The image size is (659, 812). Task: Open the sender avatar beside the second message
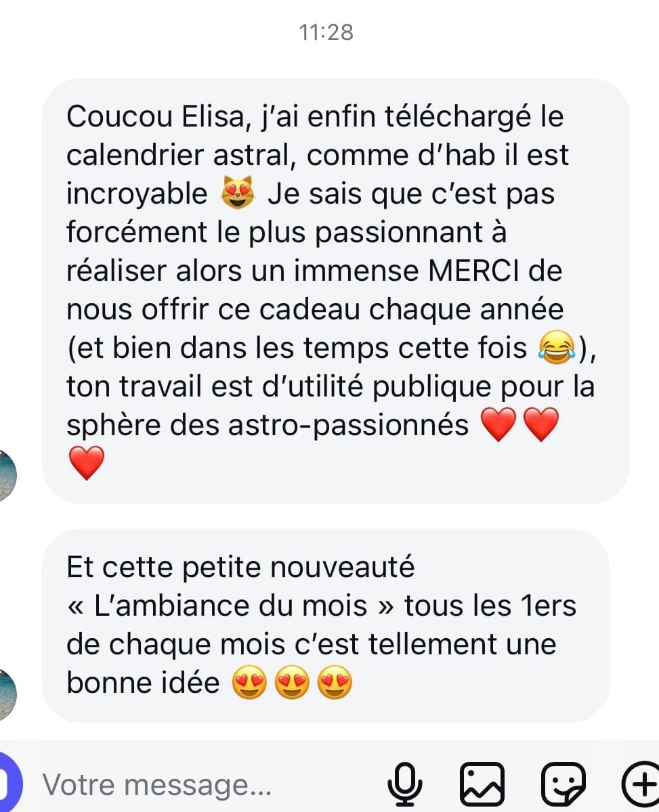[7, 694]
